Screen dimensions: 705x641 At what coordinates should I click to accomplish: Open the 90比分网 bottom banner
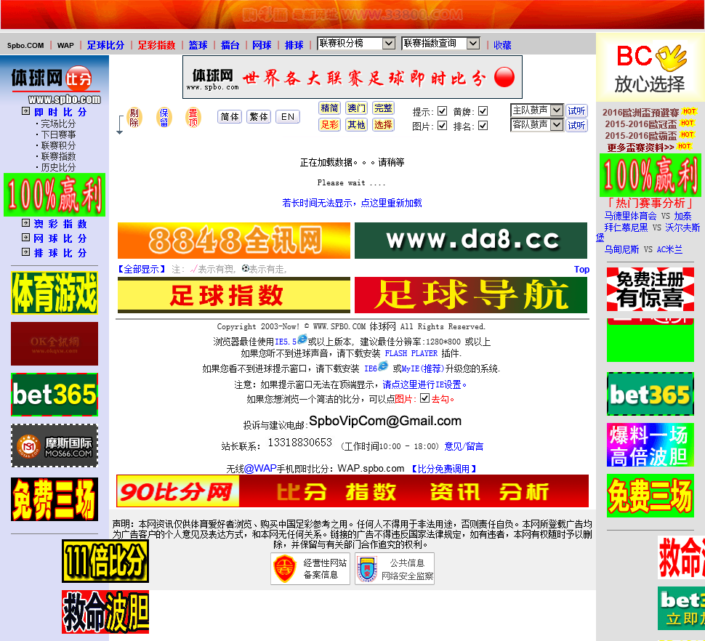click(352, 491)
